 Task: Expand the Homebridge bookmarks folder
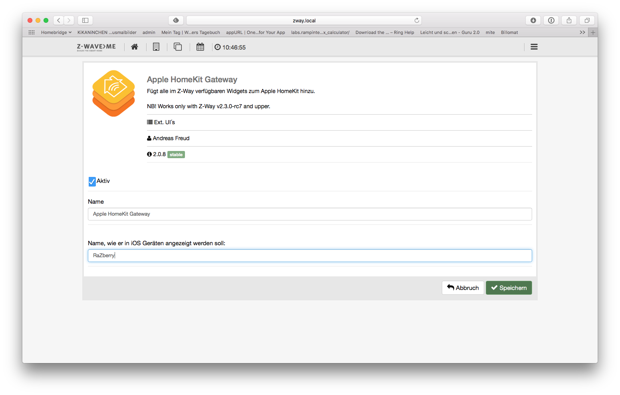click(x=56, y=32)
